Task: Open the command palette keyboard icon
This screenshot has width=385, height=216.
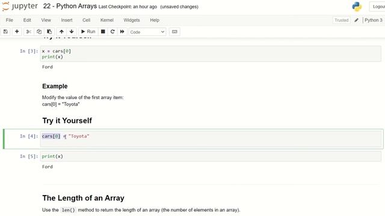Action: (x=174, y=32)
